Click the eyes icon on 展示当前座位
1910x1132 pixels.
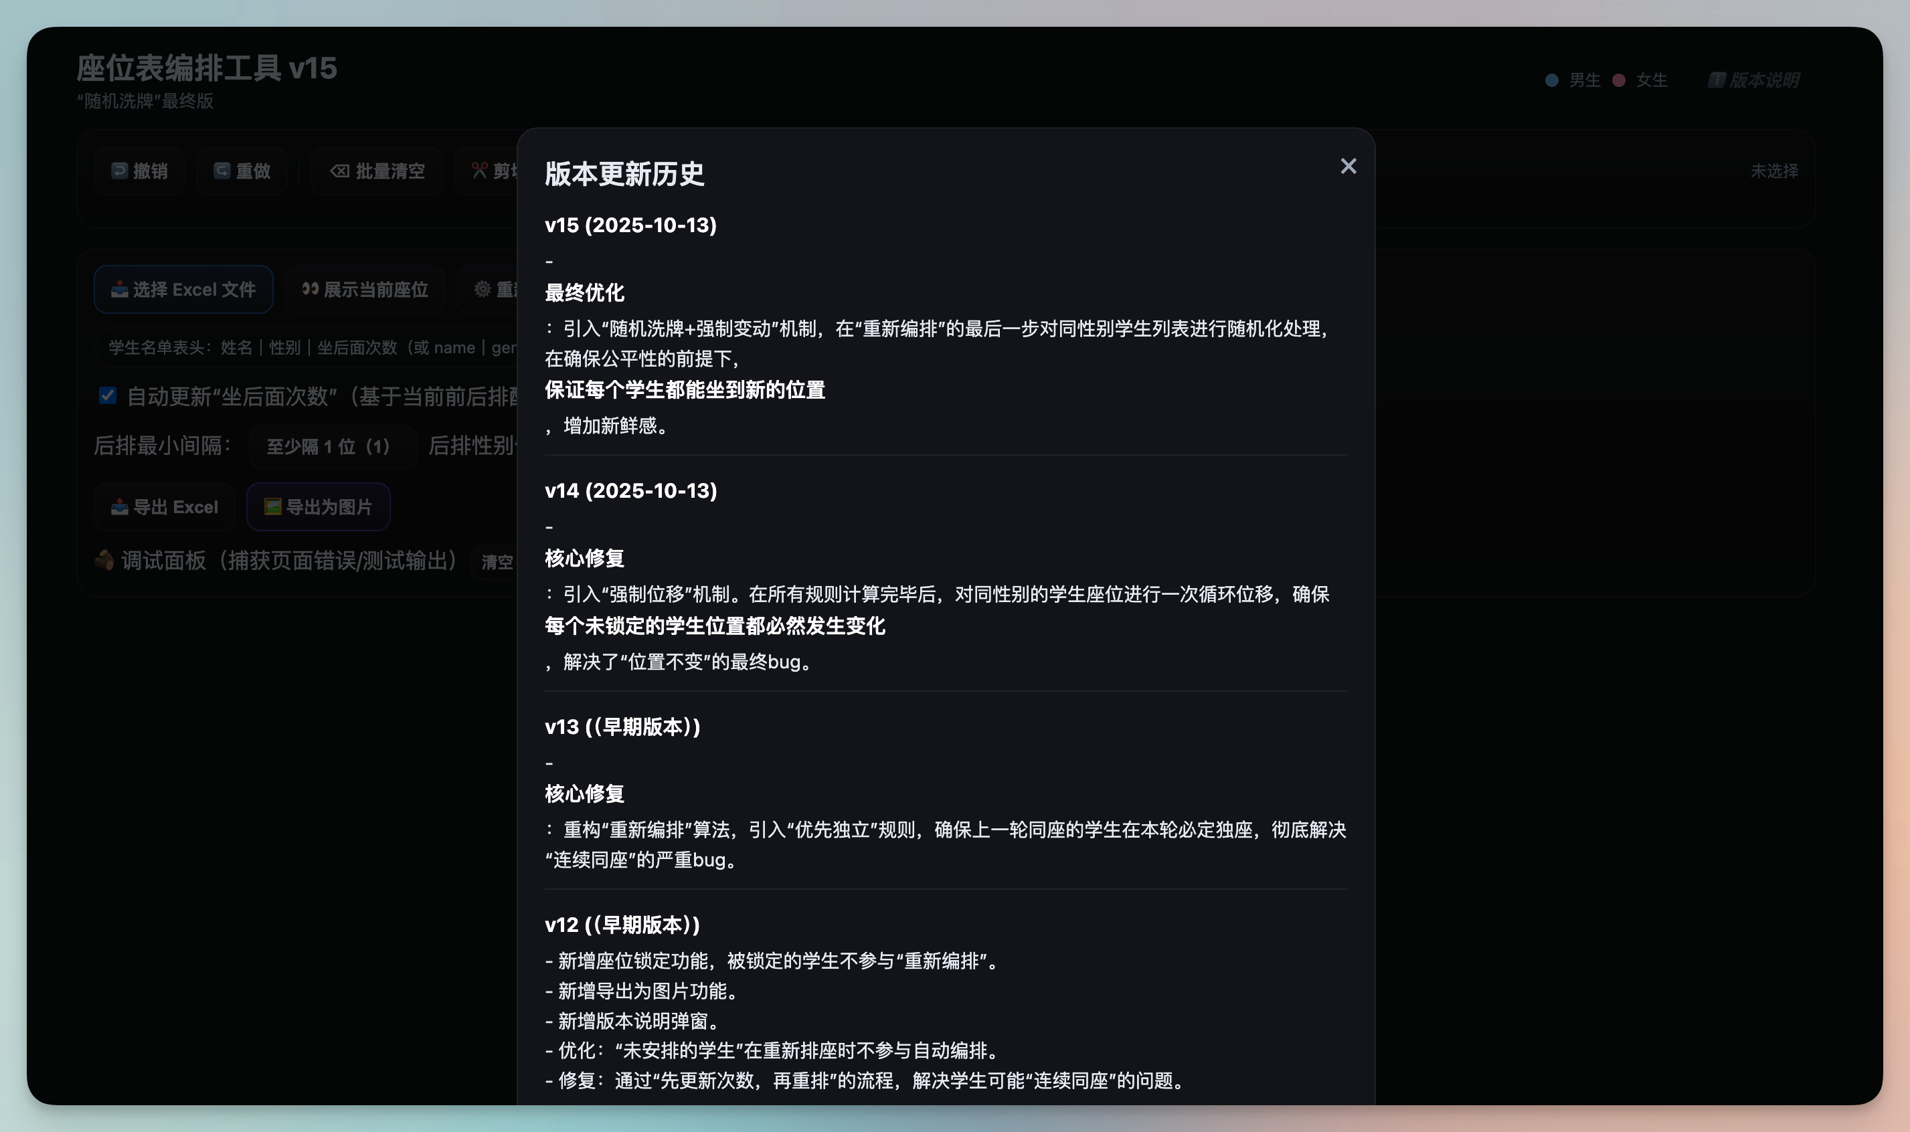click(x=310, y=289)
